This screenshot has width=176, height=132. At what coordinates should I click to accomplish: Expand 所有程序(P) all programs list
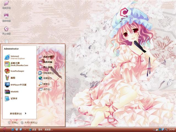click(x=18, y=114)
